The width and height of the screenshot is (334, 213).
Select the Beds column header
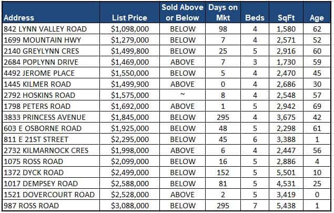[x=255, y=18]
